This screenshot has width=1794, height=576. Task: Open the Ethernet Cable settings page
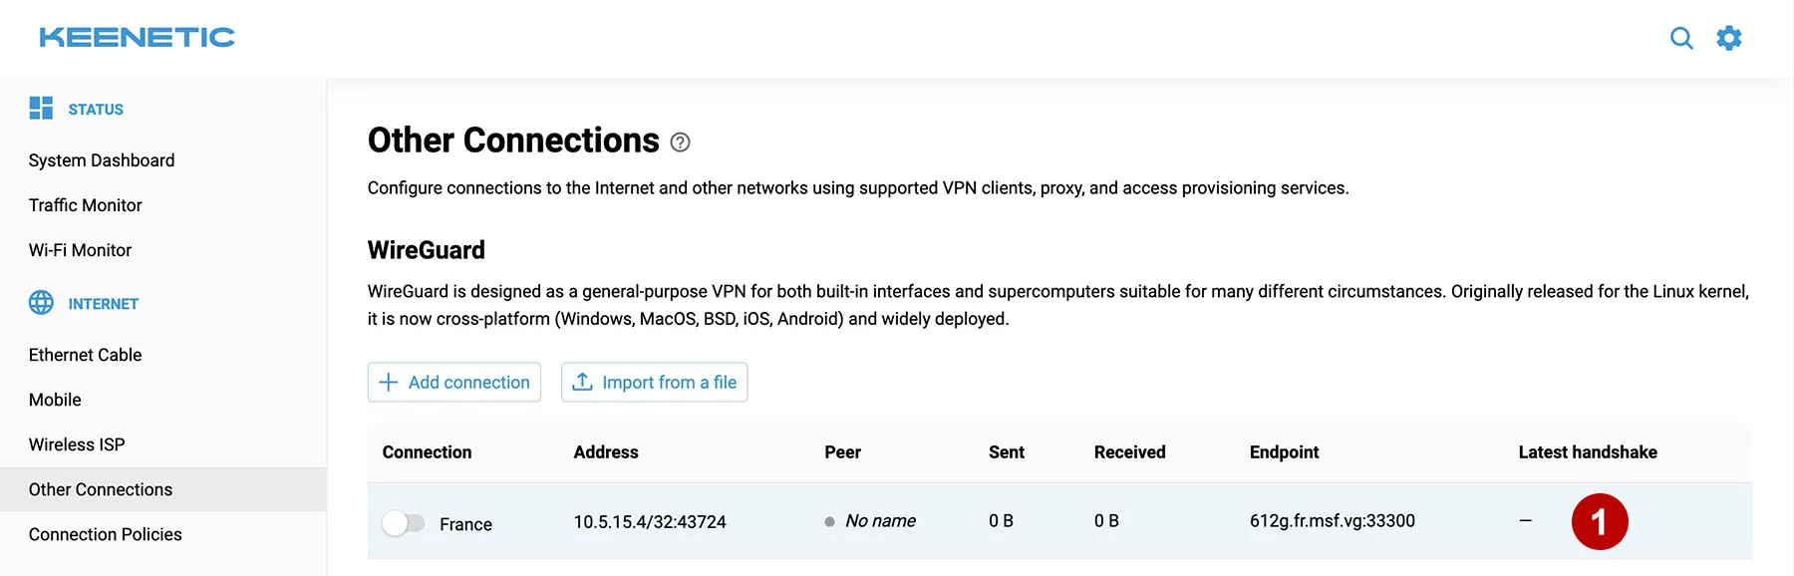click(85, 354)
